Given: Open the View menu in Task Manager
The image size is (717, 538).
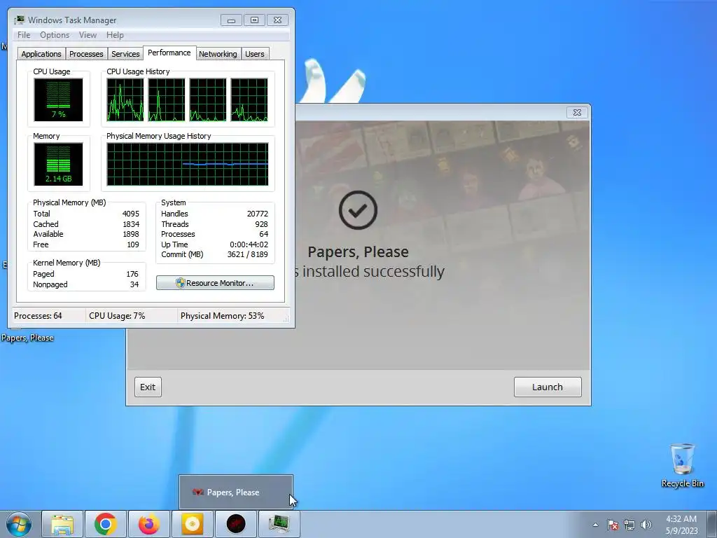Looking at the screenshot, I should [x=88, y=35].
